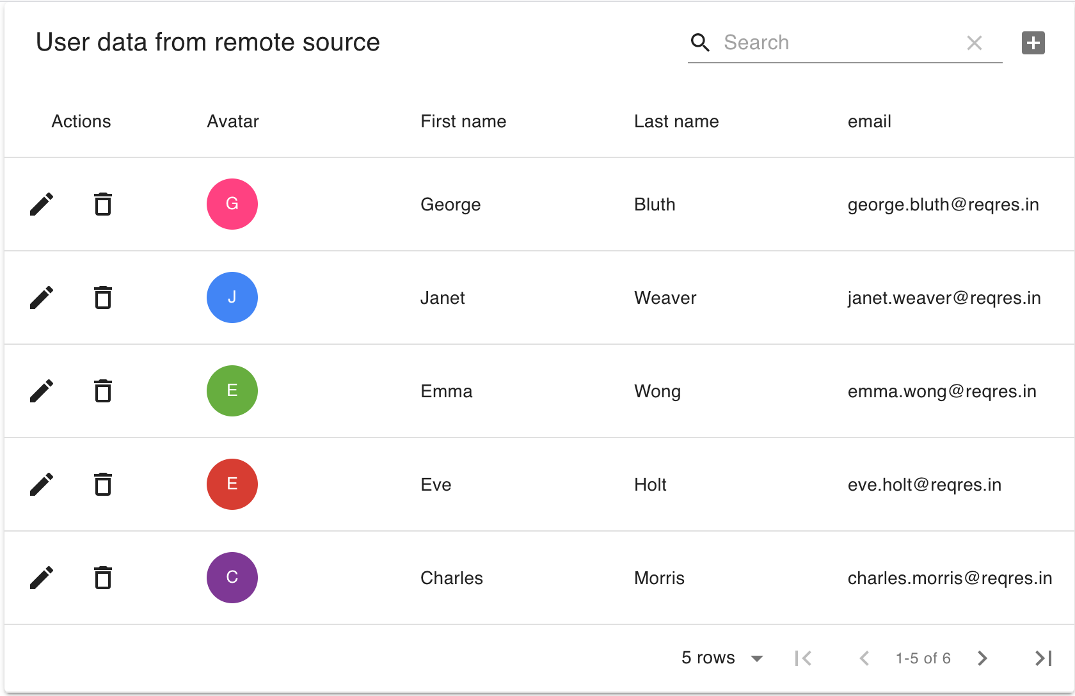Jump to the last page
Viewport: 1075px width, 696px height.
tap(1043, 658)
